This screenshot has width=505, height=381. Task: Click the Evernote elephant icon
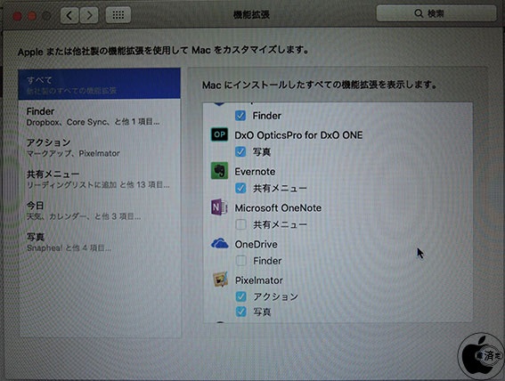pos(219,171)
